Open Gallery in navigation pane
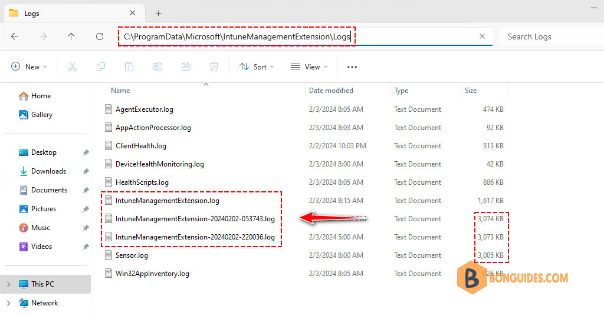The image size is (604, 316). [36, 115]
